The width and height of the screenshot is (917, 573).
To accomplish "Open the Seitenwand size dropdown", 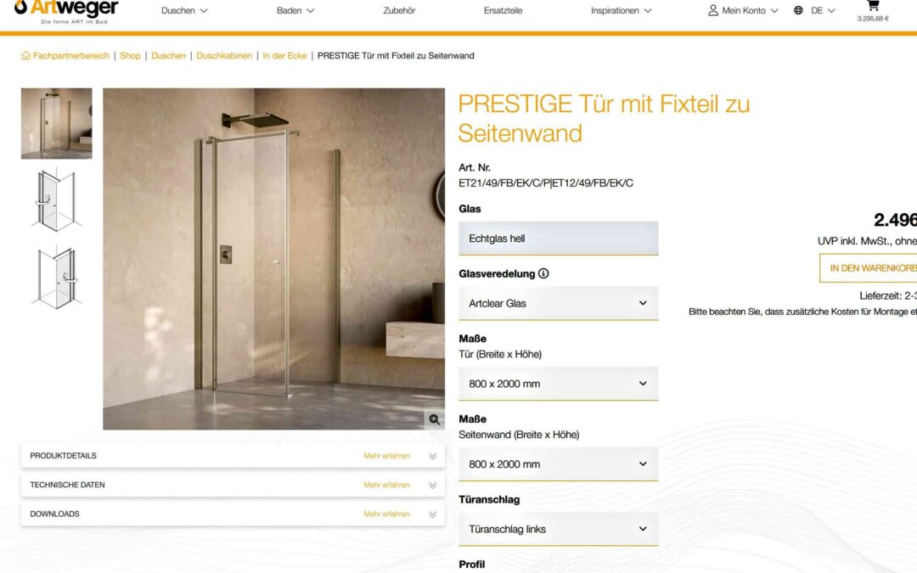I will 559,464.
